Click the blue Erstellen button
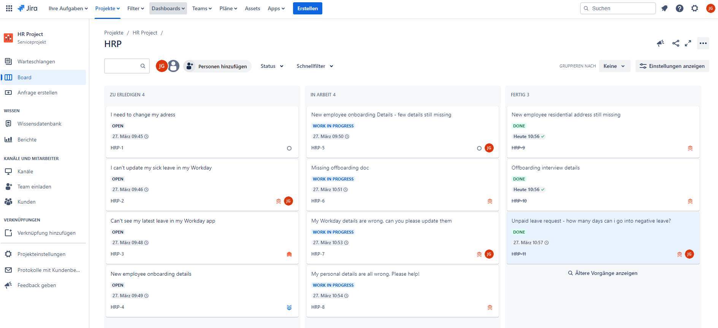Image resolution: width=718 pixels, height=328 pixels. tap(307, 8)
